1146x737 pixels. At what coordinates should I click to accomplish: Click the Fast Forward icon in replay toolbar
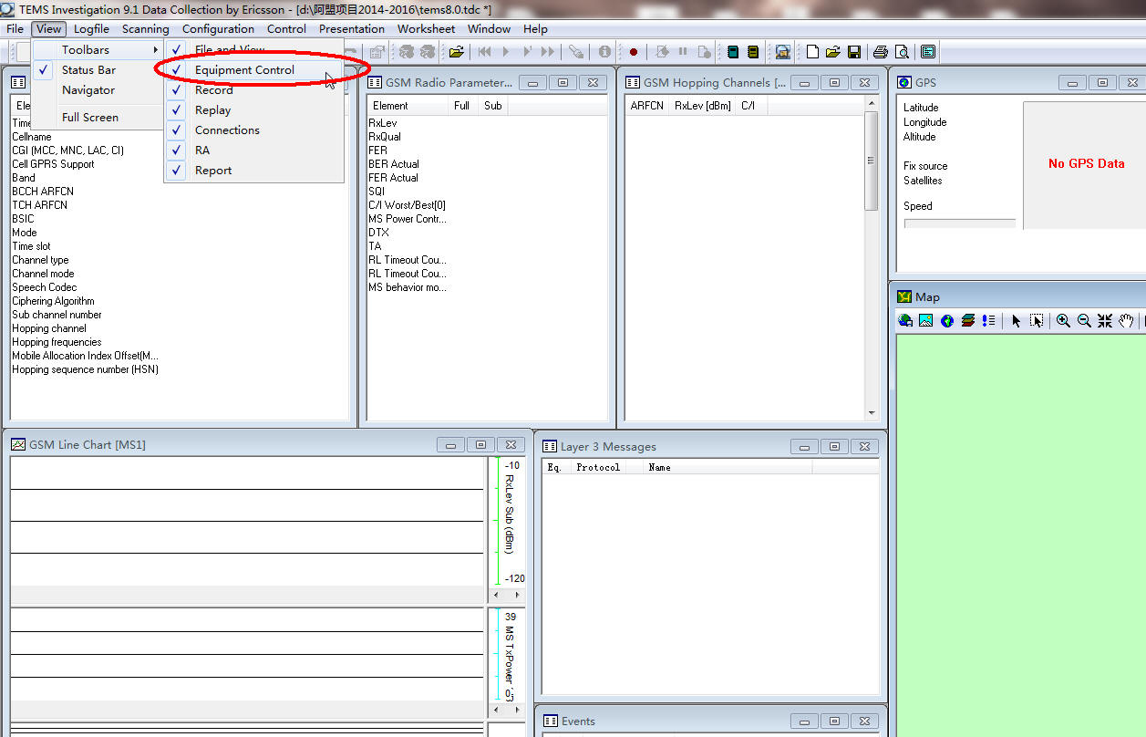click(548, 52)
